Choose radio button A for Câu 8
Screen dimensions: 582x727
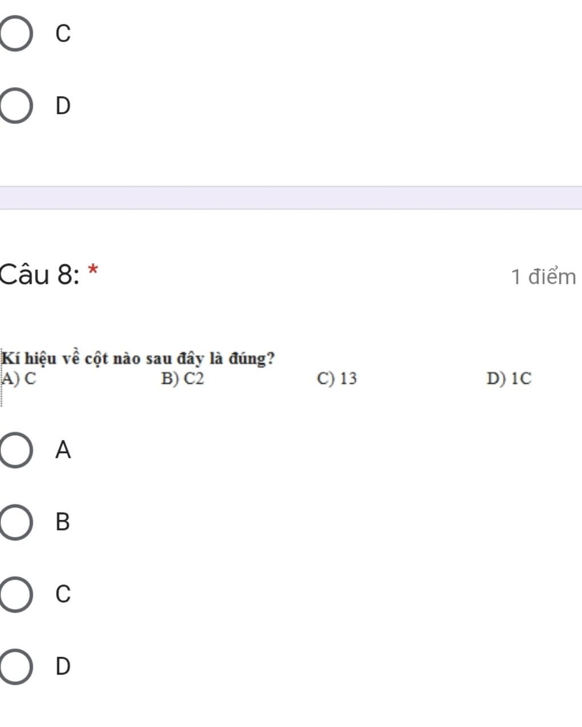(x=15, y=450)
